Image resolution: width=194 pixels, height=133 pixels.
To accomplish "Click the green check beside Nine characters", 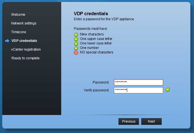I will [76, 34].
